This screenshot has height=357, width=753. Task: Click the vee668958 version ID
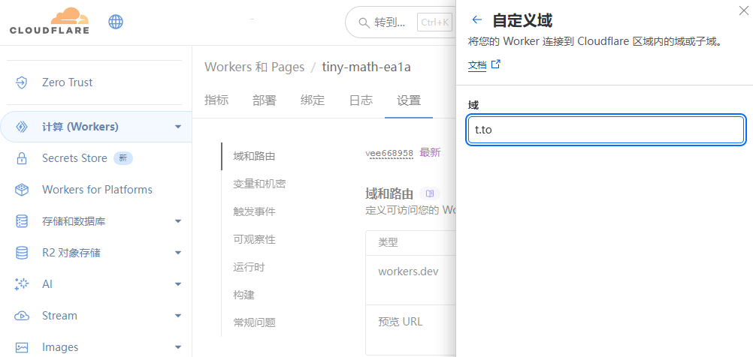click(x=389, y=153)
